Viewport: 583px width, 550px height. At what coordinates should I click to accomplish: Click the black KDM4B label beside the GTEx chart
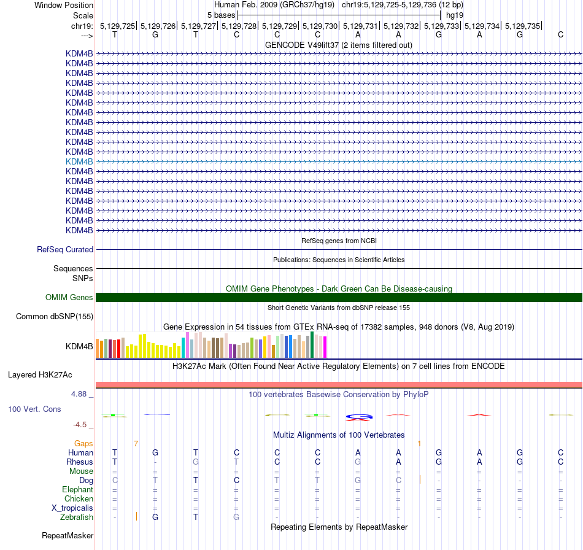[79, 347]
